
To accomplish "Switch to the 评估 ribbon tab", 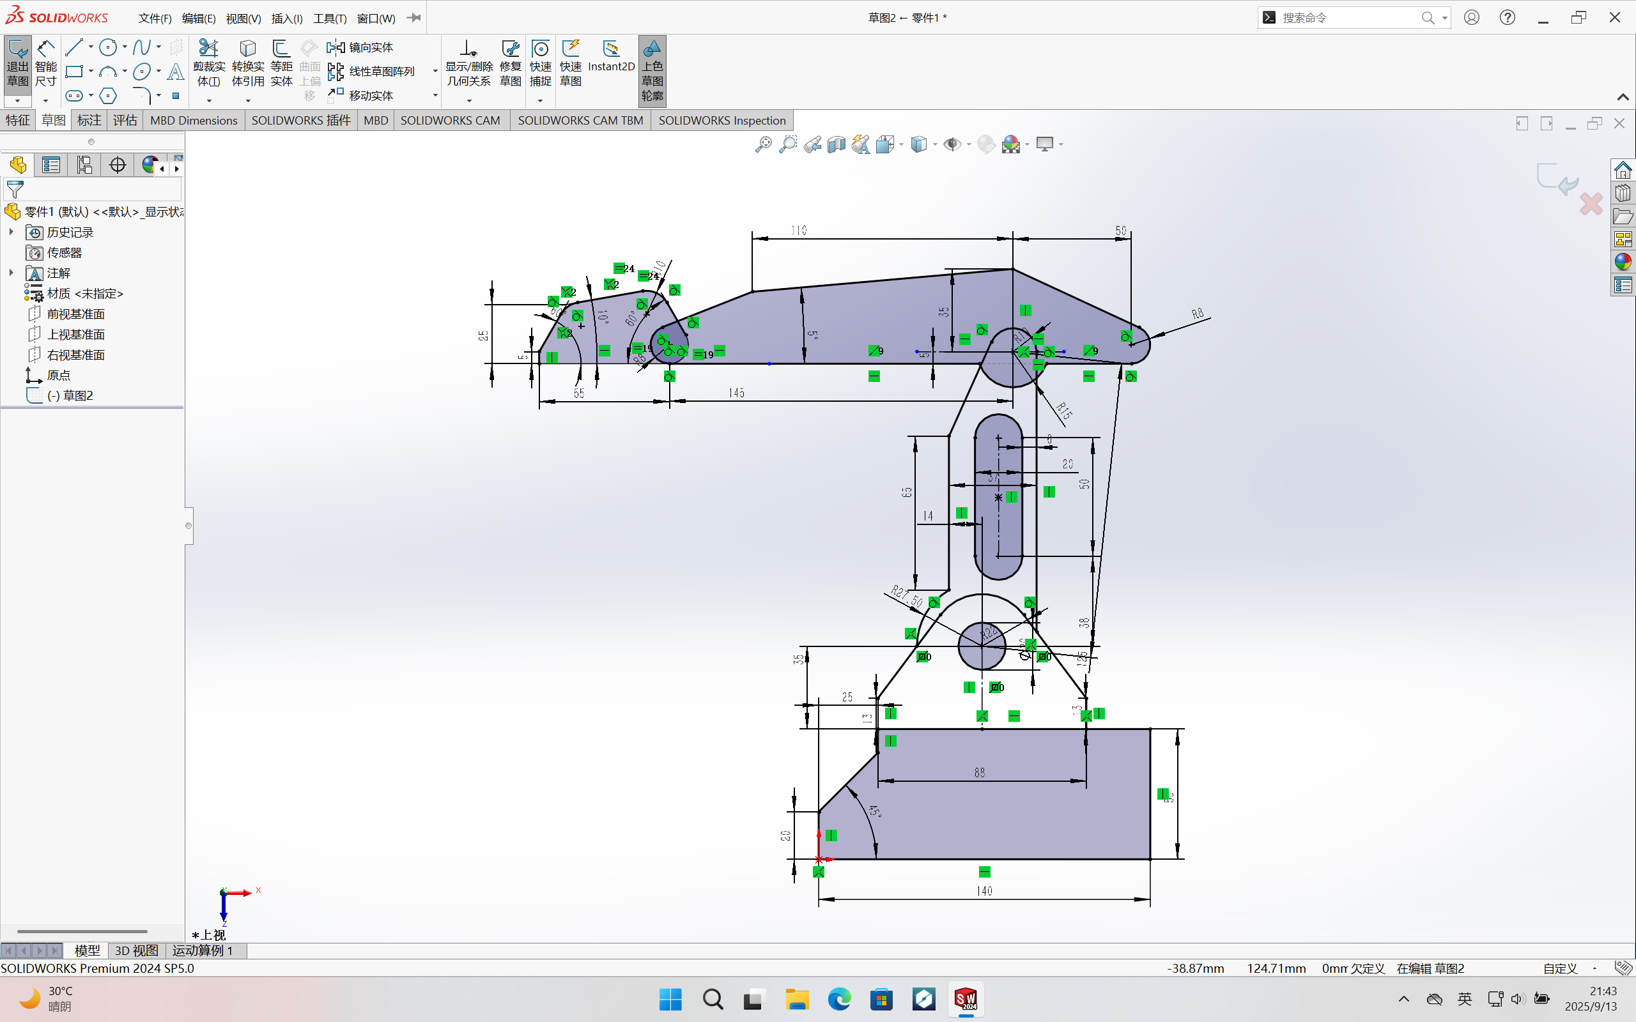I will point(125,120).
